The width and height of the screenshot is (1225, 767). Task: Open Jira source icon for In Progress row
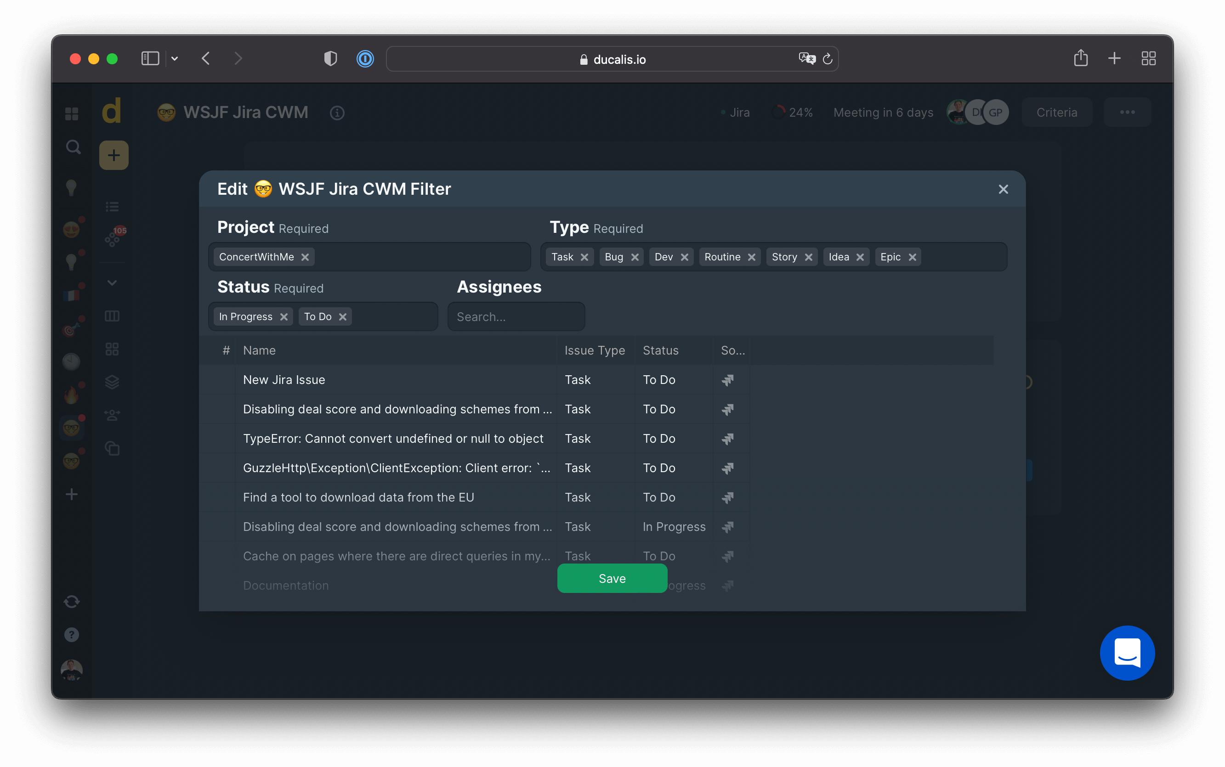coord(728,527)
